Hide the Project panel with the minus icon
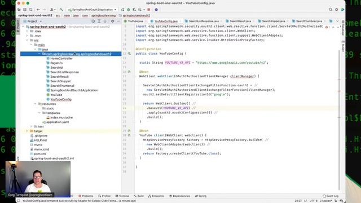Viewport: 361px width, 203px height. pos(118,21)
